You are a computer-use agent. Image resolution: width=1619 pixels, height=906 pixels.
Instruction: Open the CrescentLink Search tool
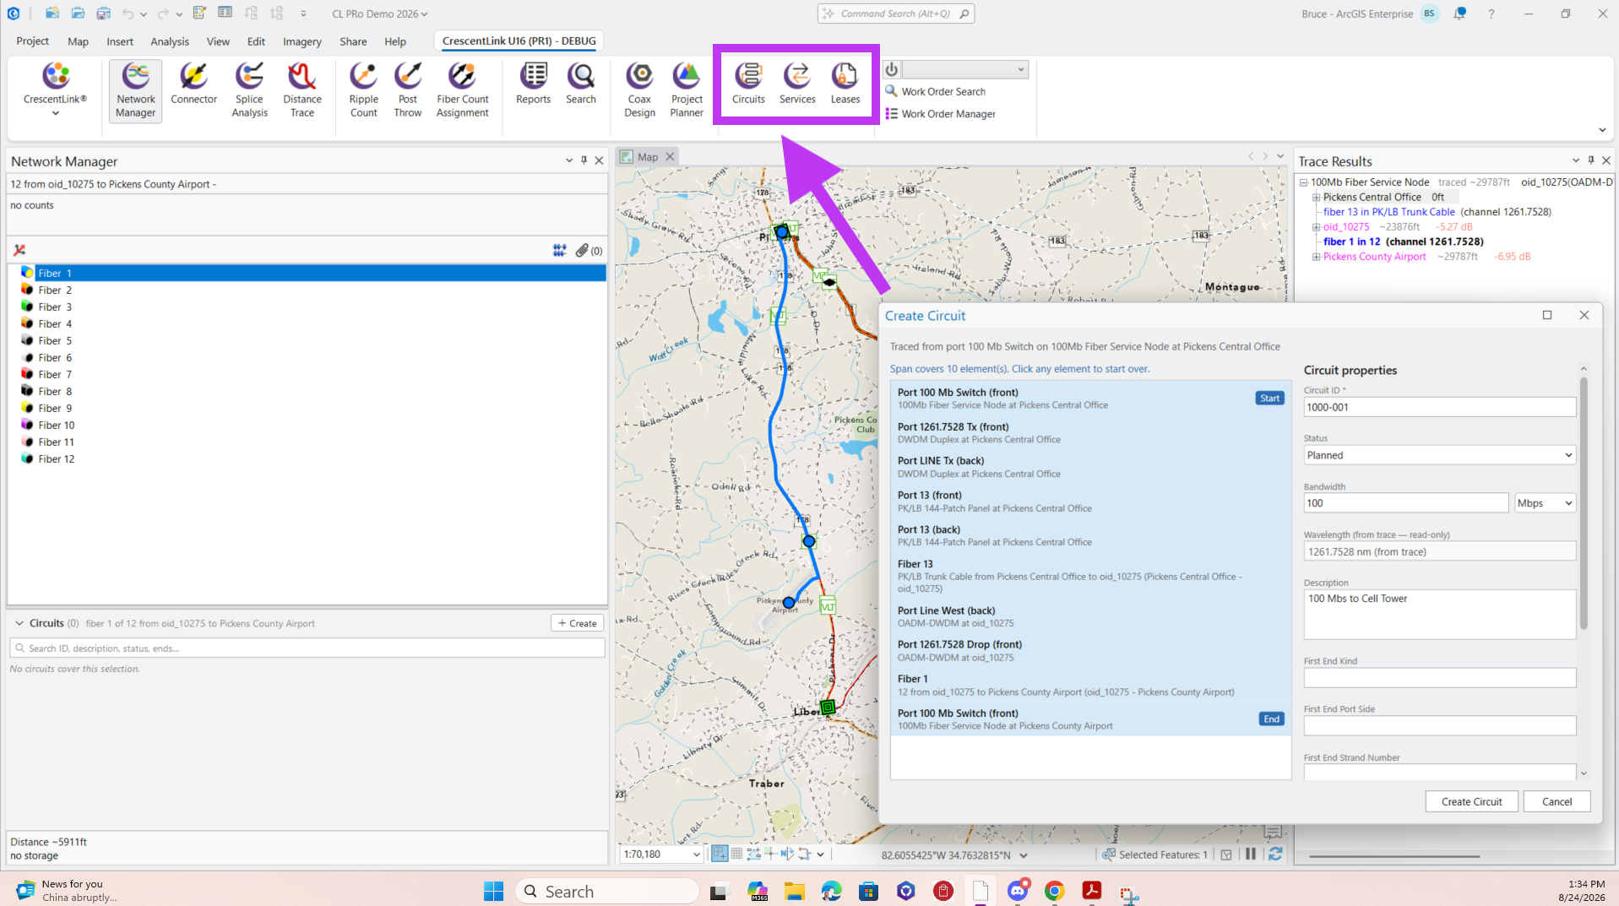581,83
